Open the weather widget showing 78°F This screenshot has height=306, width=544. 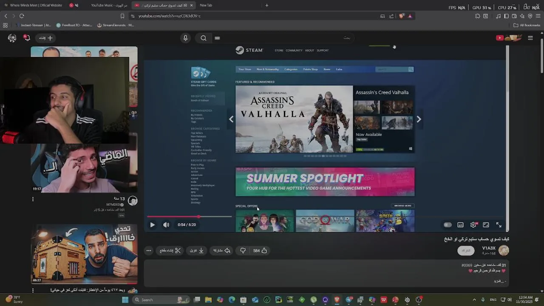click(14, 300)
